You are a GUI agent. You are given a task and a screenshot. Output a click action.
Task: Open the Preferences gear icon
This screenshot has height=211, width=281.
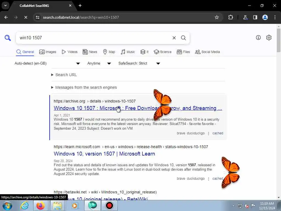point(269,37)
